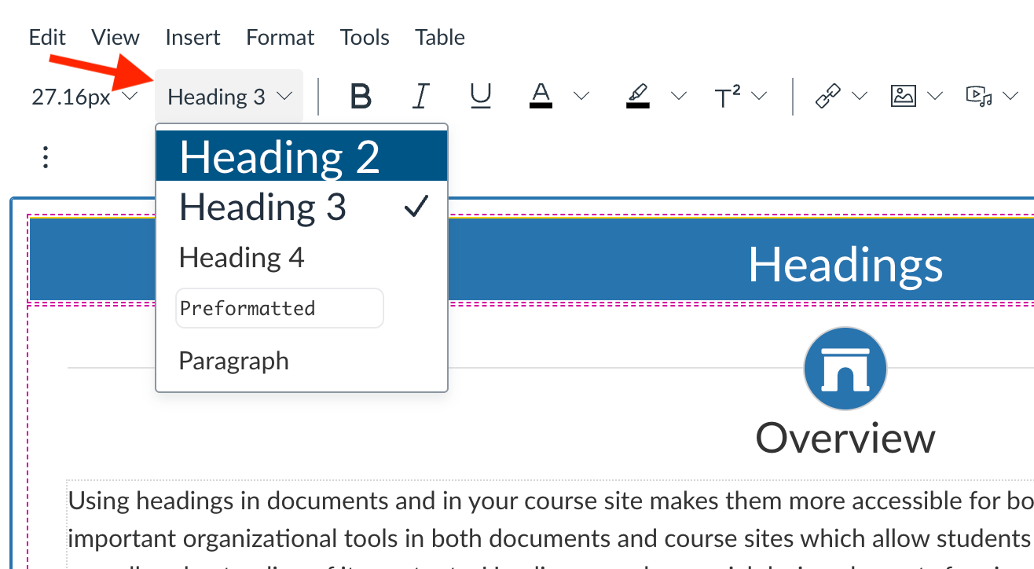Click the superscript icon
Image resolution: width=1034 pixels, height=569 pixels.
click(x=728, y=97)
